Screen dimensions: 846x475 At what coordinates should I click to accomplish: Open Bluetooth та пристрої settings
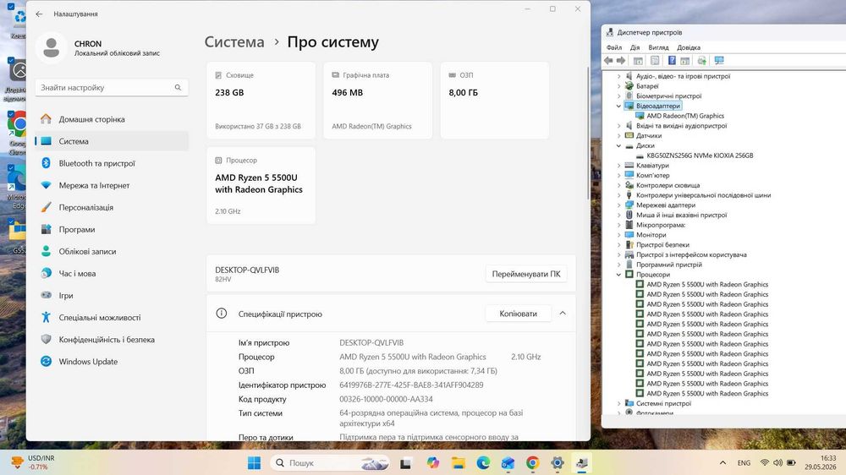coord(112,163)
